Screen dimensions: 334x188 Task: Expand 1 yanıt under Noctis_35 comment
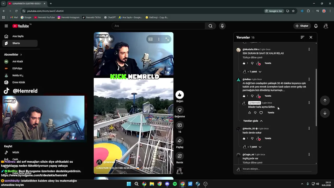coord(253,147)
